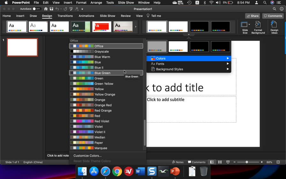Open the Customize Quick Access Toolbar arrow
Screen dimensions: 286x179
pyautogui.click(x=82, y=9)
